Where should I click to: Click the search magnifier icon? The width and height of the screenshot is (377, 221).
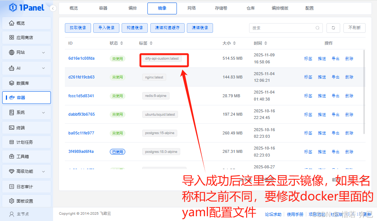click(317, 28)
